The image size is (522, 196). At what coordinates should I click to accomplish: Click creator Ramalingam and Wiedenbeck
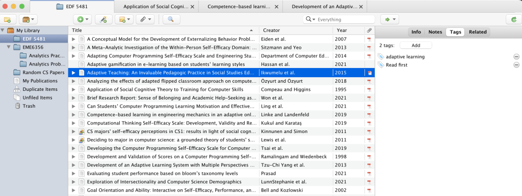click(x=294, y=156)
